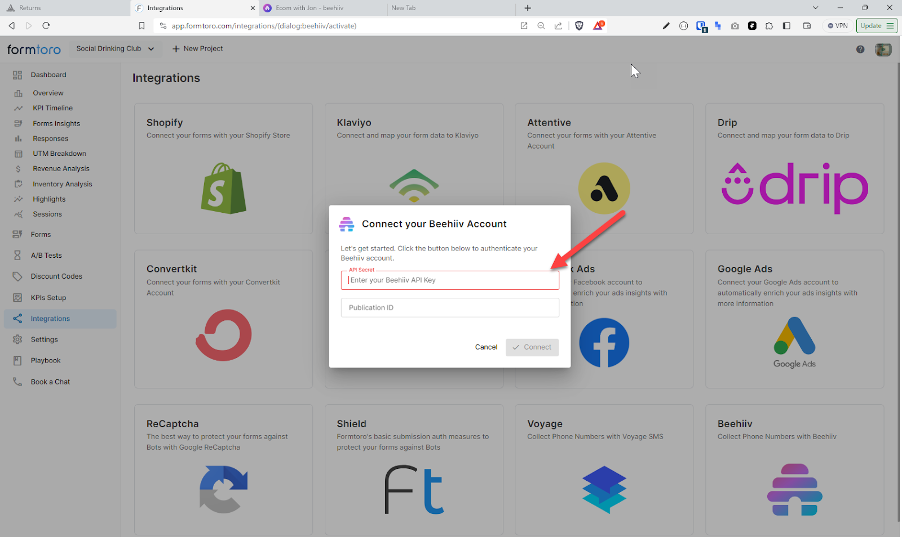Open the user profile avatar
The image size is (902, 537).
tap(883, 50)
